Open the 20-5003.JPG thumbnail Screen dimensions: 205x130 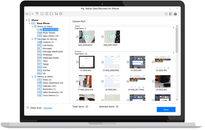point(163,81)
